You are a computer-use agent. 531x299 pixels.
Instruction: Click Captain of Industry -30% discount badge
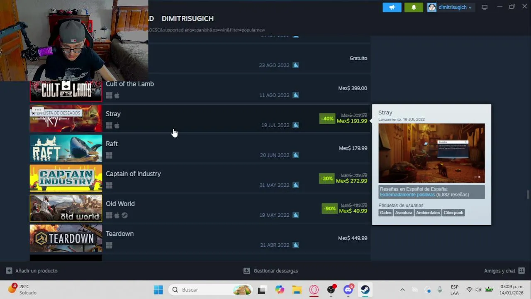coord(326,179)
